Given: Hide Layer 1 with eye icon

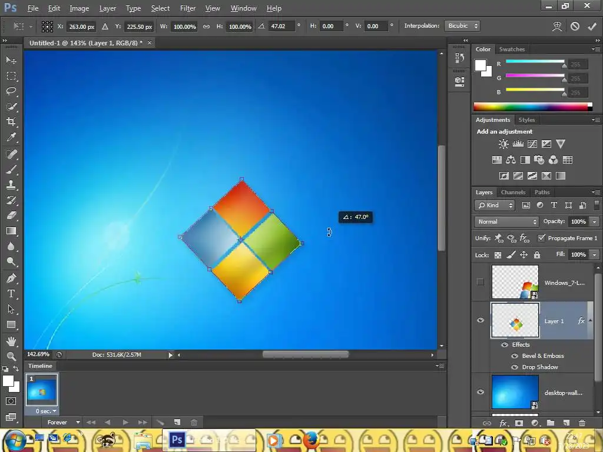Looking at the screenshot, I should pyautogui.click(x=481, y=321).
